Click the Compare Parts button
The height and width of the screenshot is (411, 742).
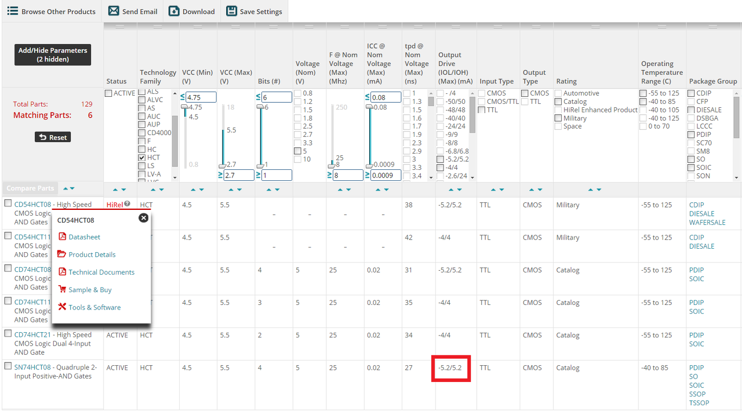(x=30, y=188)
